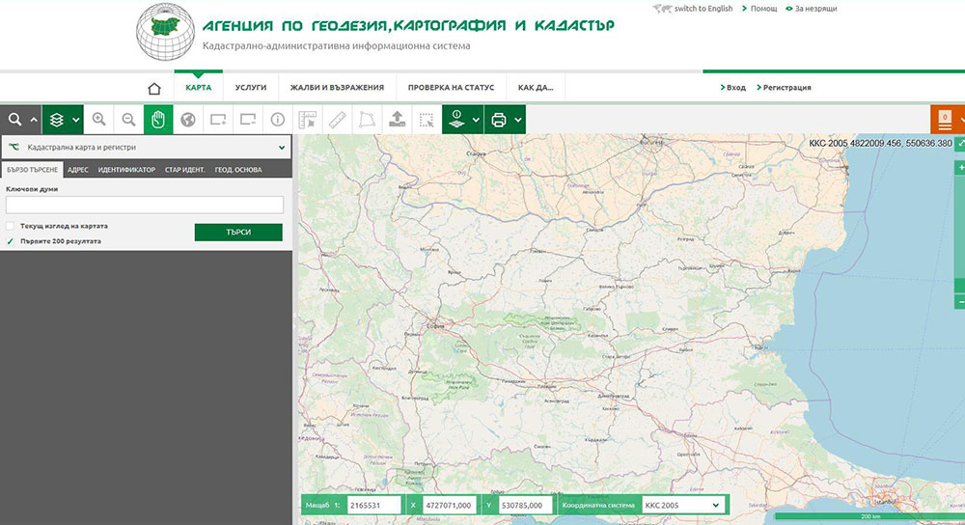Click the 'switch to English' link

tap(703, 9)
